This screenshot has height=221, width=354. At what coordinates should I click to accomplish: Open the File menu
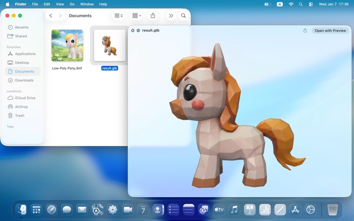pos(35,4)
